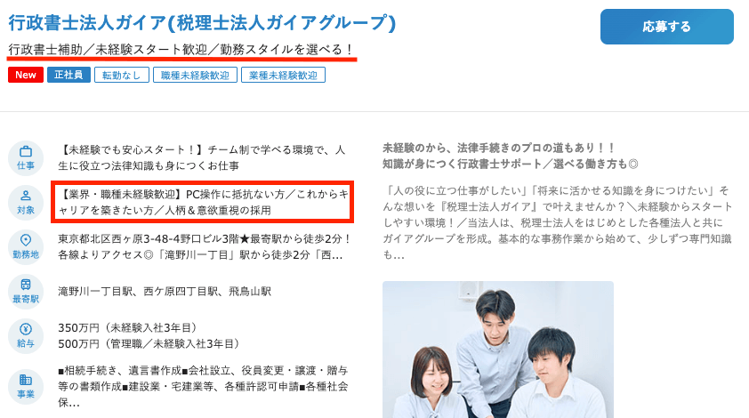
Task: Select the 業種未経験歓迎 tag
Action: pyautogui.click(x=283, y=75)
